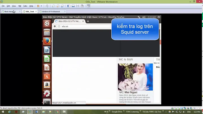
Task: Close the VTV News browser tab
Action: point(83,21)
